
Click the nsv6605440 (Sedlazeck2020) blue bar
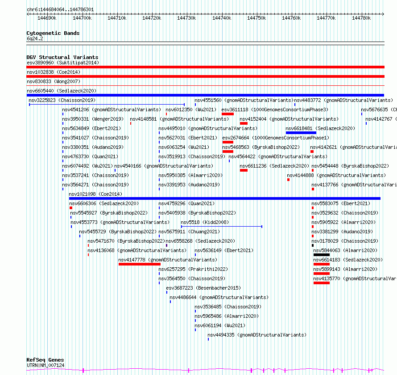[x=205, y=95]
